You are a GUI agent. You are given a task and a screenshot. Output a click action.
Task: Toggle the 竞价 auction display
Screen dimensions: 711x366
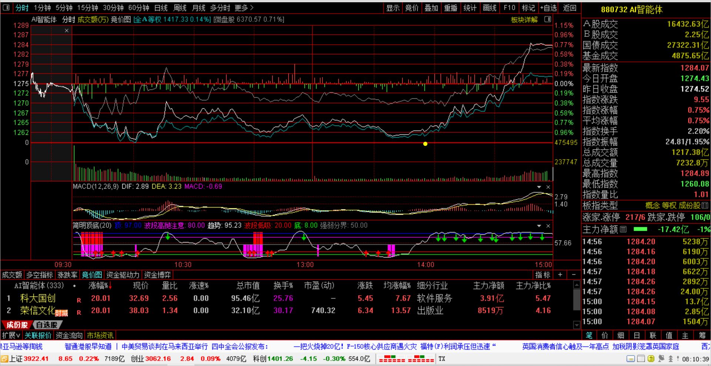pos(412,8)
